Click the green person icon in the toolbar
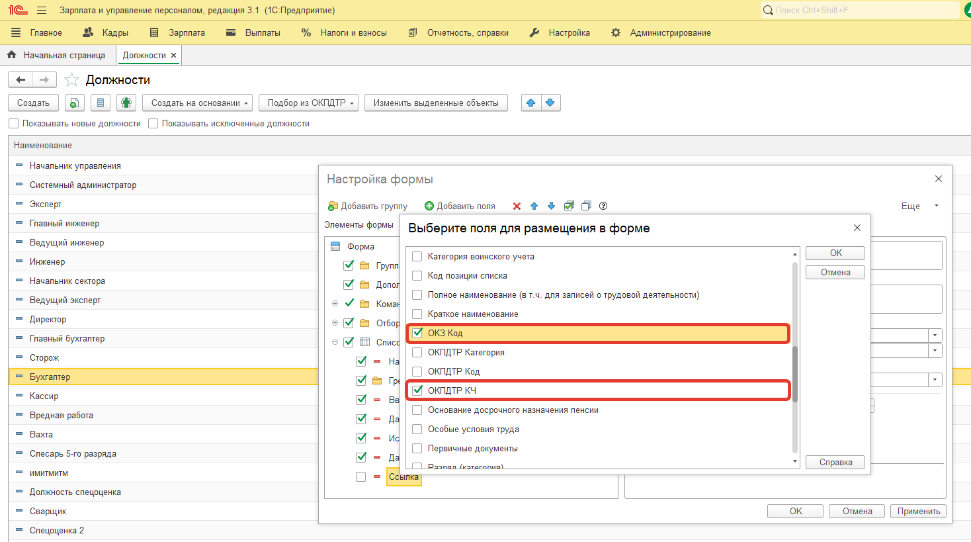 [x=126, y=103]
